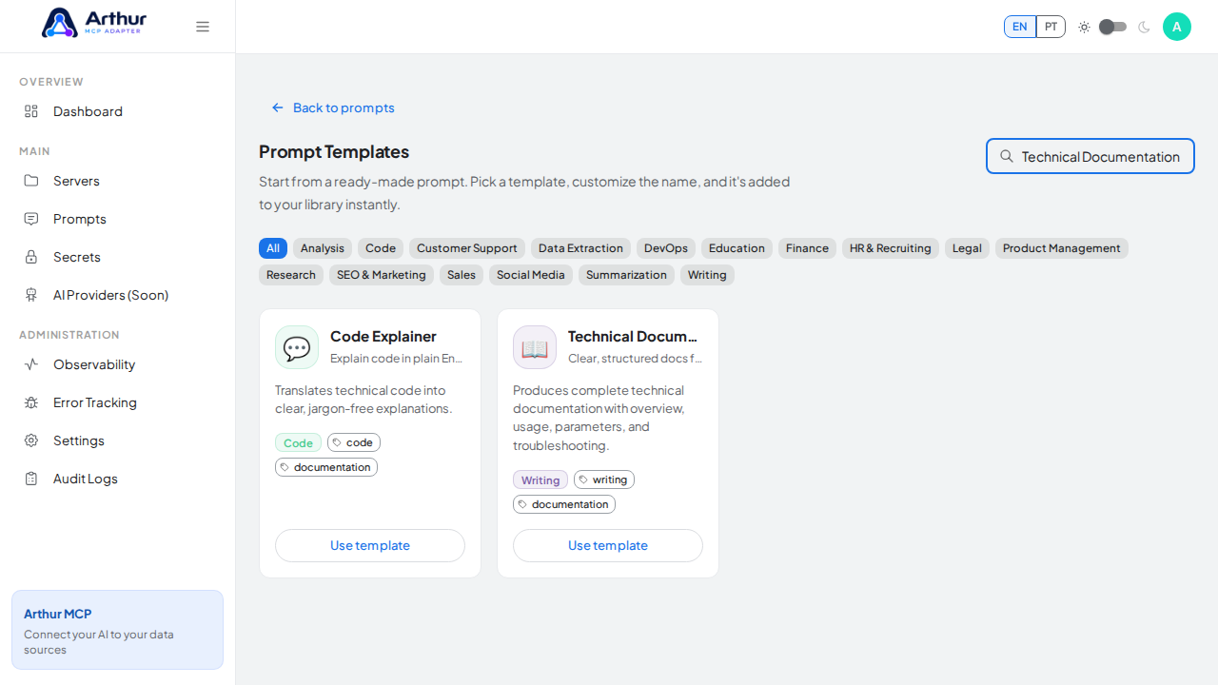Click the Prompt Templates heading
Image resolution: width=1218 pixels, height=685 pixels.
pyautogui.click(x=334, y=151)
